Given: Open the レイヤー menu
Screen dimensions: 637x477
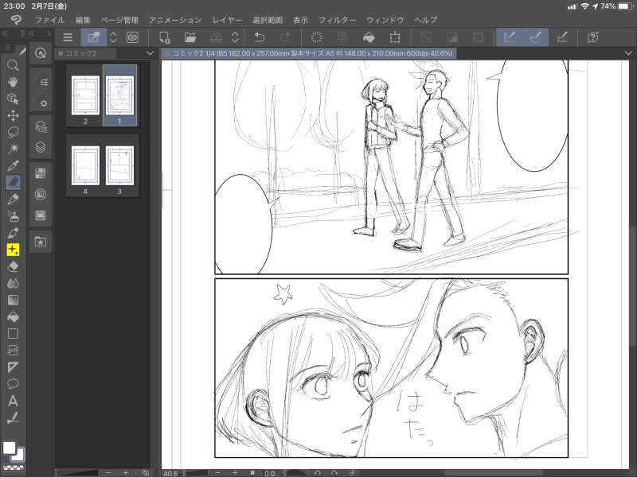Looking at the screenshot, I should pyautogui.click(x=227, y=20).
